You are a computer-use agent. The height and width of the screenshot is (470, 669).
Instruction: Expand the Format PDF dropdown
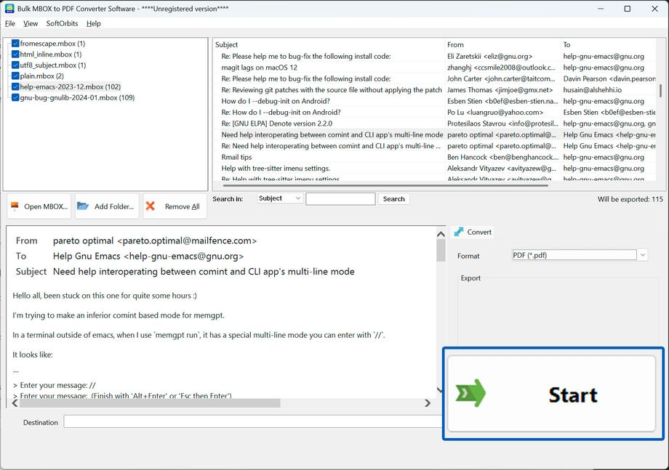click(643, 255)
